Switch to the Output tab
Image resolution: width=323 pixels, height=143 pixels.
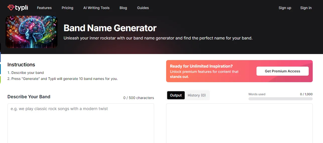pyautogui.click(x=176, y=95)
